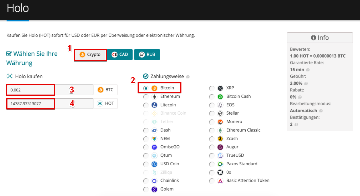
Task: Select the Monero radio button
Action: tap(212, 122)
